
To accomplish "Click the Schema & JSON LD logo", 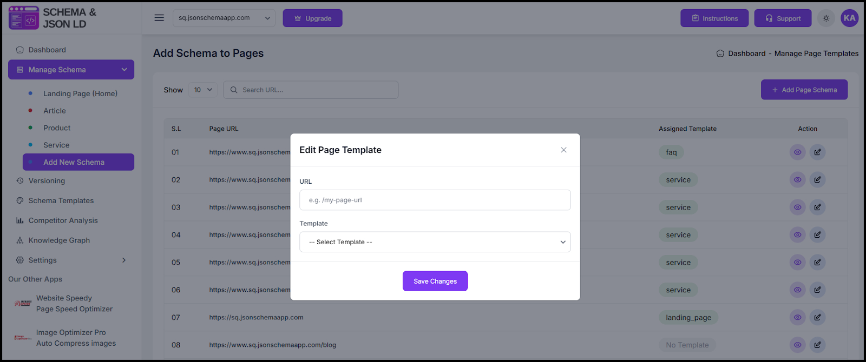I will [53, 18].
